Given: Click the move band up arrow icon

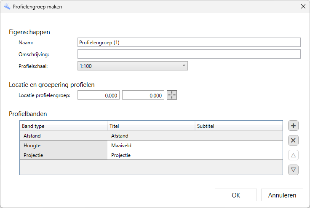Looking at the screenshot, I should click(x=294, y=155).
